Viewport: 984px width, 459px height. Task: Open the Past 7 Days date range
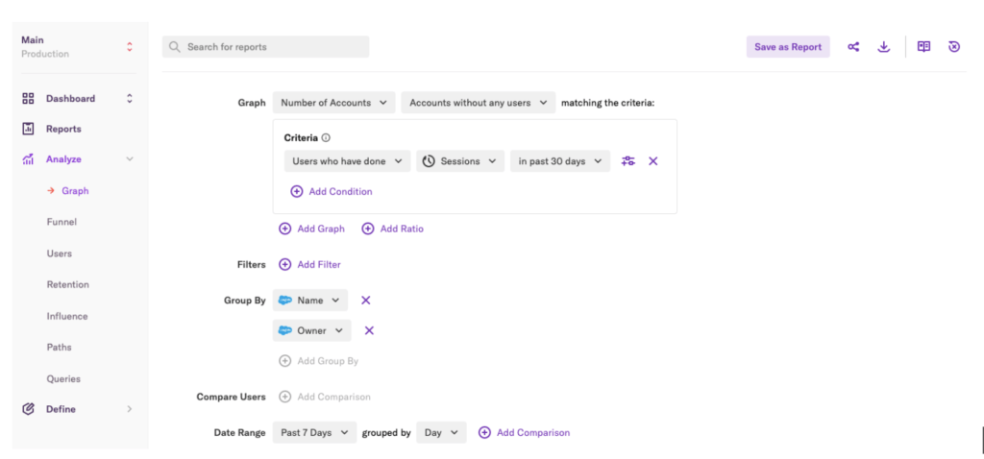314,433
